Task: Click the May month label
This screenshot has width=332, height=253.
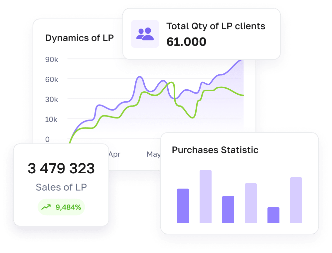Action: (153, 154)
